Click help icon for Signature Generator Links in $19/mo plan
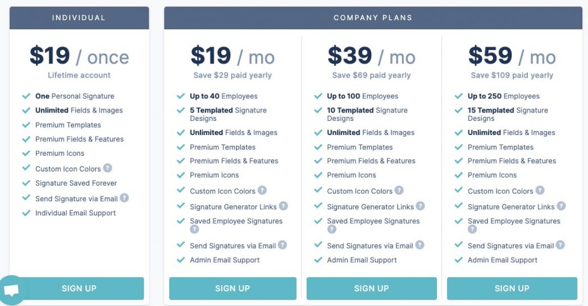The height and width of the screenshot is (306, 588). coord(283,206)
